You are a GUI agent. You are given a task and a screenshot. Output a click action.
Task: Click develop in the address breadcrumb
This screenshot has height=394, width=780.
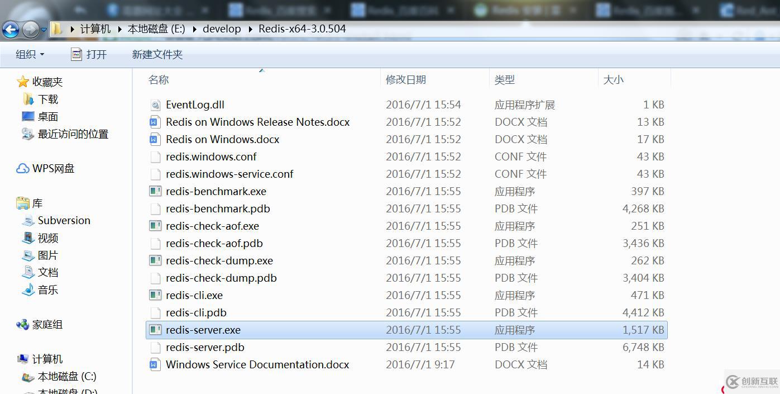pos(222,29)
